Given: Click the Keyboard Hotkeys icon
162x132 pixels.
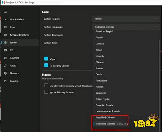Looking at the screenshot, I should tap(5, 35).
